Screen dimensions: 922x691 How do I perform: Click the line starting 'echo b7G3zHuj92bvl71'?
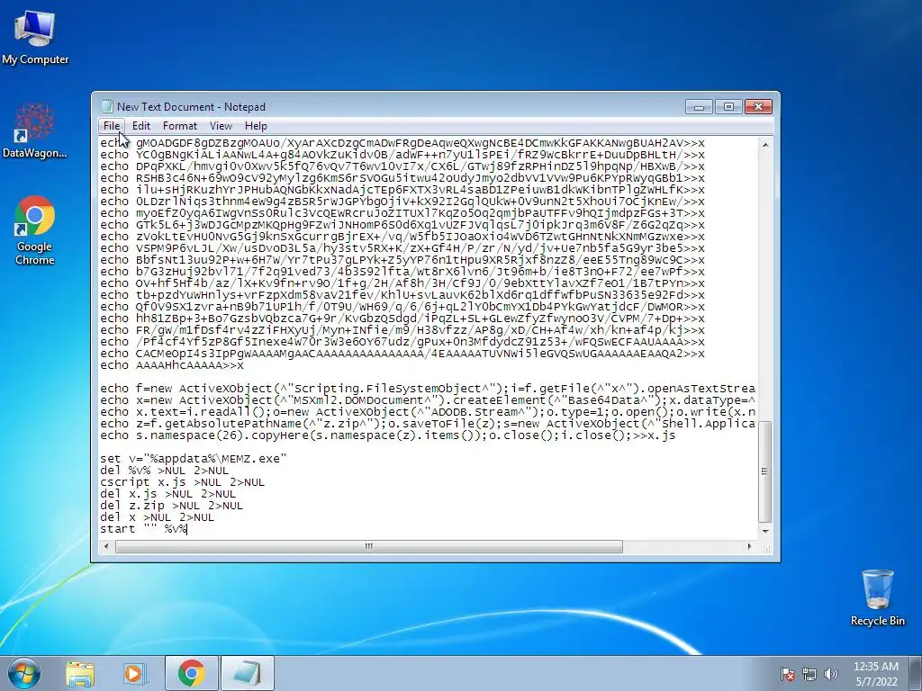pyautogui.click(x=402, y=272)
